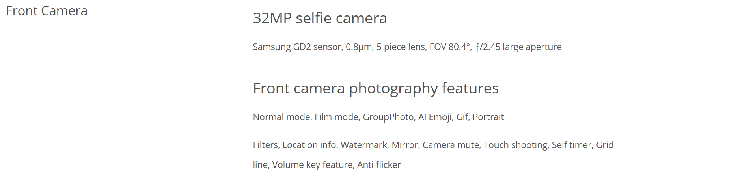Select the Samsung GD2 sensor text
This screenshot has width=753, height=179.
click(x=297, y=47)
